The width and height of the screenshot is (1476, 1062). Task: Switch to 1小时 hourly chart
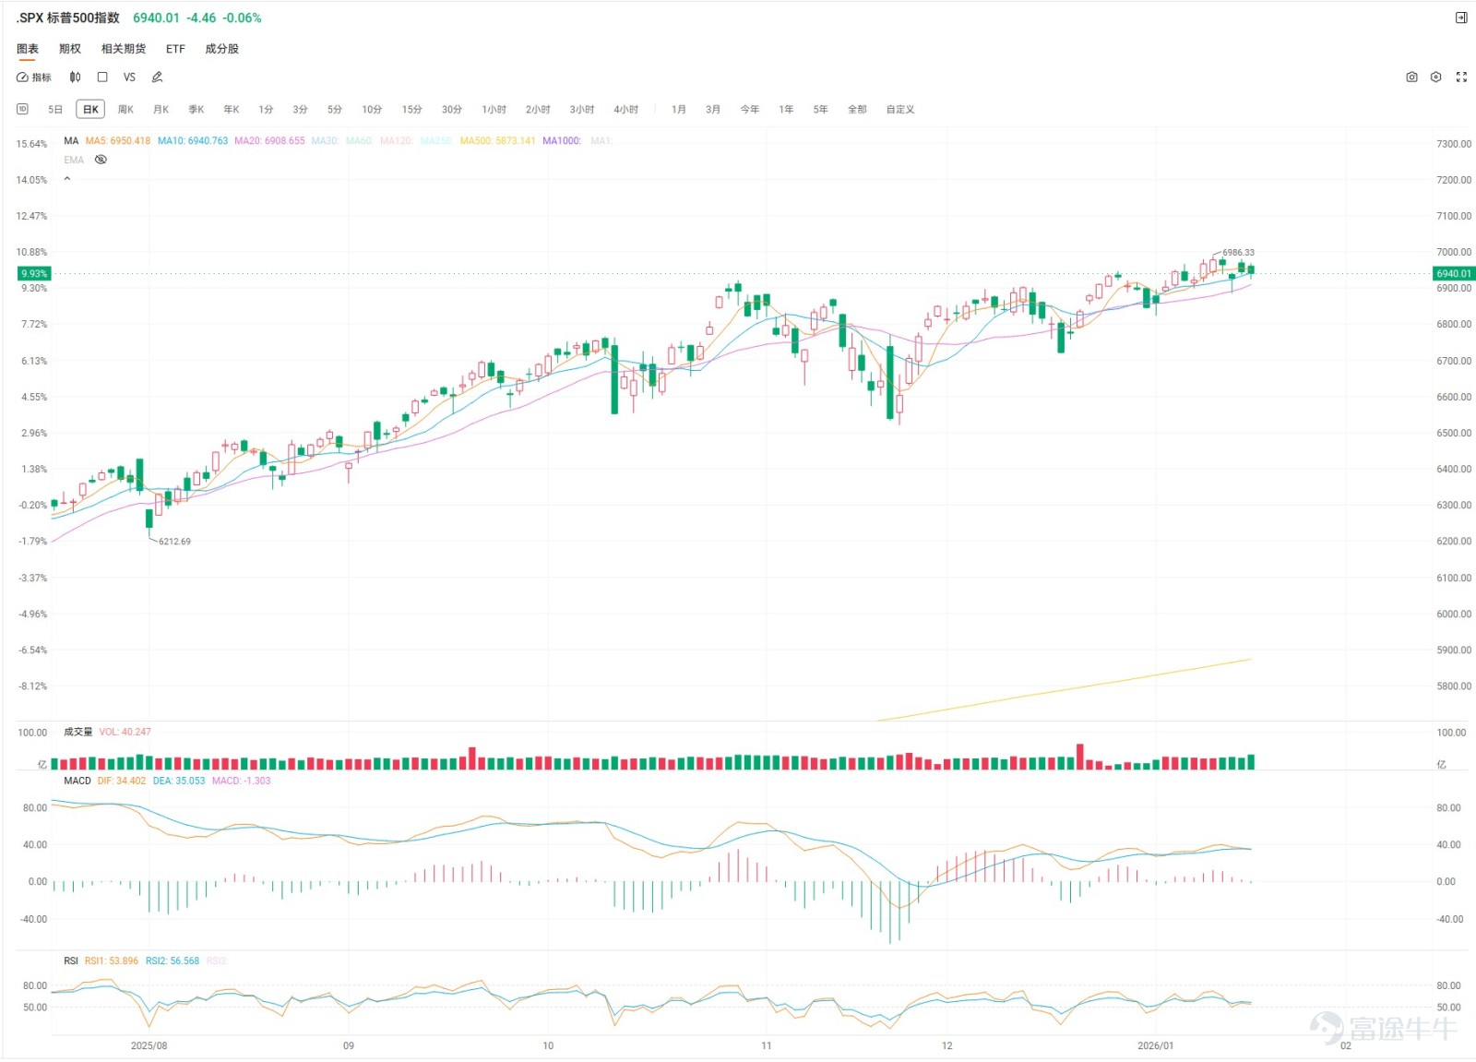click(494, 110)
